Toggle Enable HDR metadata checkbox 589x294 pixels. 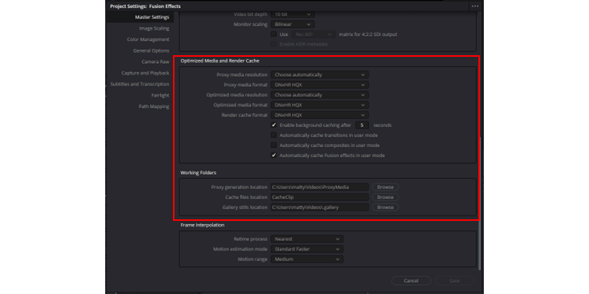click(273, 44)
